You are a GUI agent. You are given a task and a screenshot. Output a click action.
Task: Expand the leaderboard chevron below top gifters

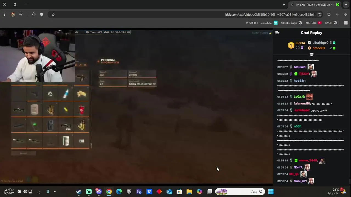[x=312, y=55]
